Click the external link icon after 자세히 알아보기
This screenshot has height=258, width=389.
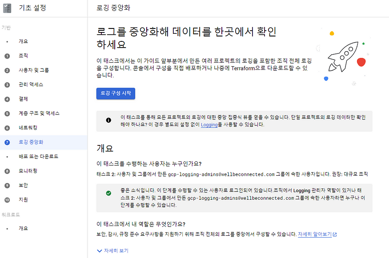[335, 234]
